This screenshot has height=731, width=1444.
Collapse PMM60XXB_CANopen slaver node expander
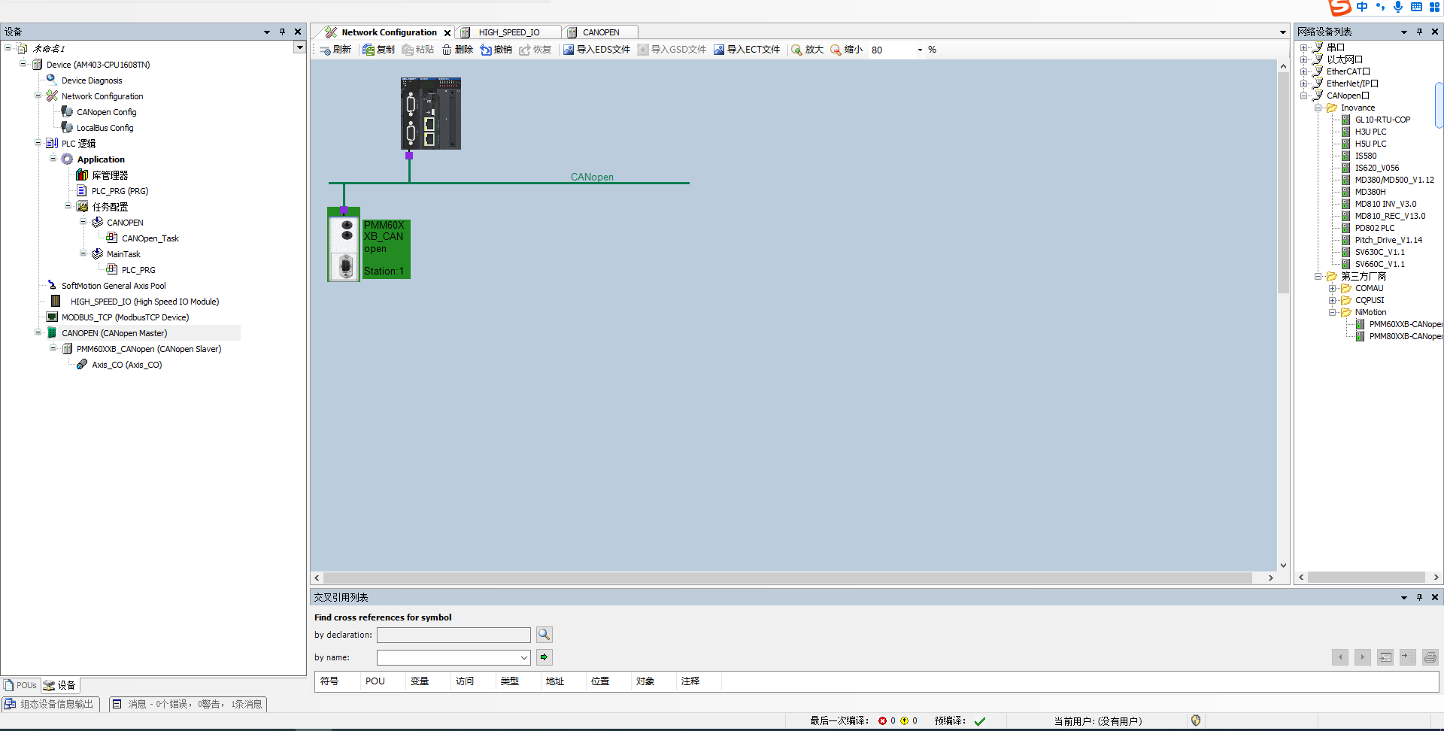coord(53,348)
